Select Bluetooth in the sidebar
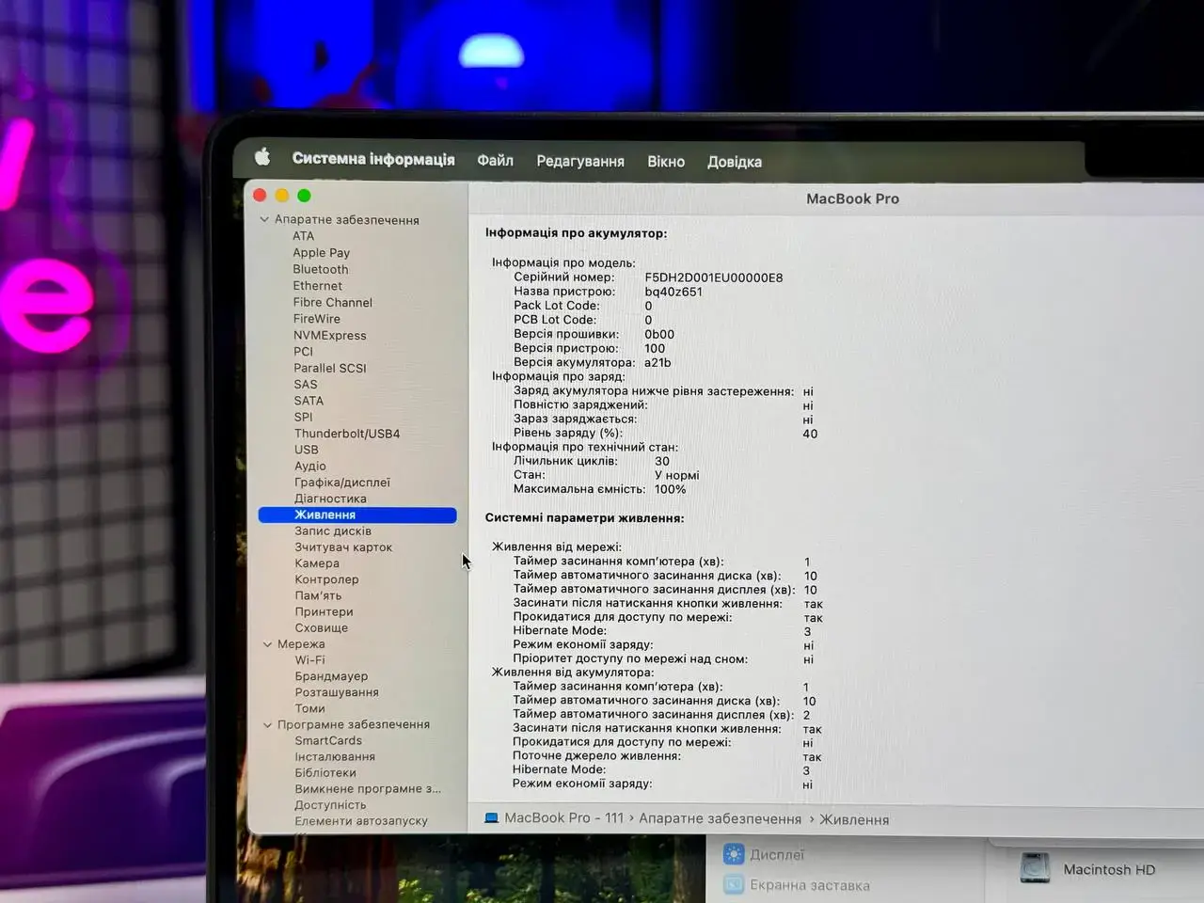 point(320,269)
